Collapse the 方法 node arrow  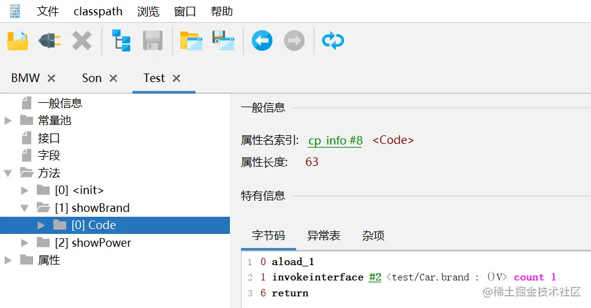coord(7,173)
